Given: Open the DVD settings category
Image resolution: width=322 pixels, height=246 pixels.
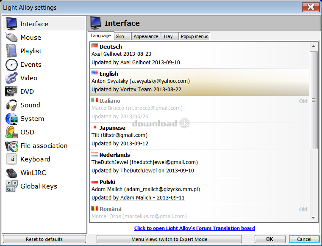Looking at the screenshot, I should pyautogui.click(x=44, y=92).
